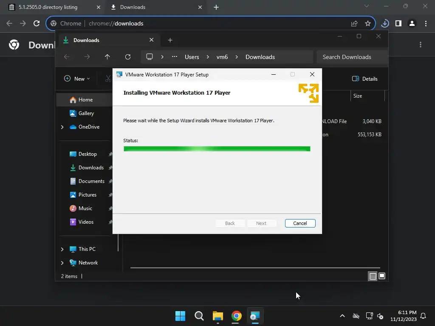Viewport: 435px width, 326px height.
Task: Refresh the File Explorer view
Action: pyautogui.click(x=127, y=57)
